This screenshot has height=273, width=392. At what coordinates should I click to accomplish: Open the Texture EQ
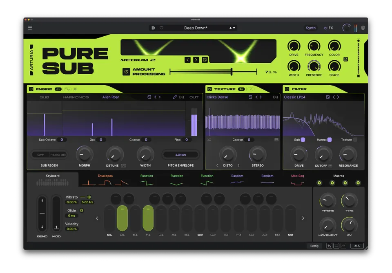pyautogui.click(x=275, y=97)
